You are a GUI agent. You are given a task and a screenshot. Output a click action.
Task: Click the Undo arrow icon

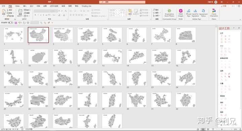[19, 23]
